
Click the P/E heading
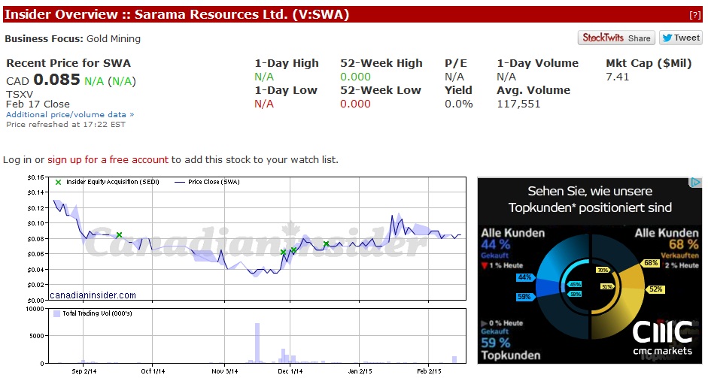click(456, 63)
